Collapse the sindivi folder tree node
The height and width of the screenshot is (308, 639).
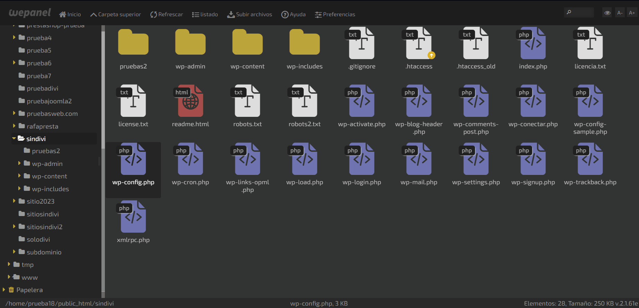coord(14,138)
